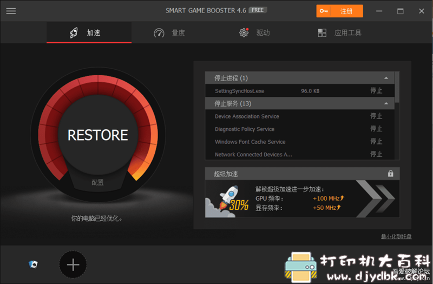
Task: Stop Network Connected Devices service
Action: pyautogui.click(x=376, y=154)
